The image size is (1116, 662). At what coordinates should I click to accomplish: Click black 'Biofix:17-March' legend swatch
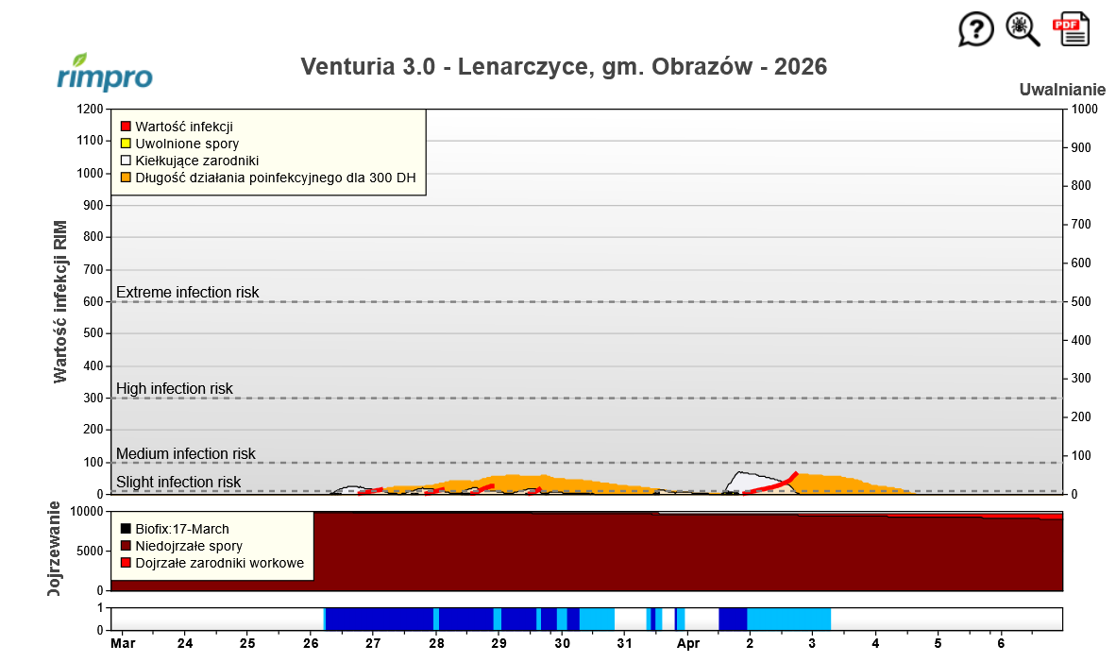(x=126, y=529)
